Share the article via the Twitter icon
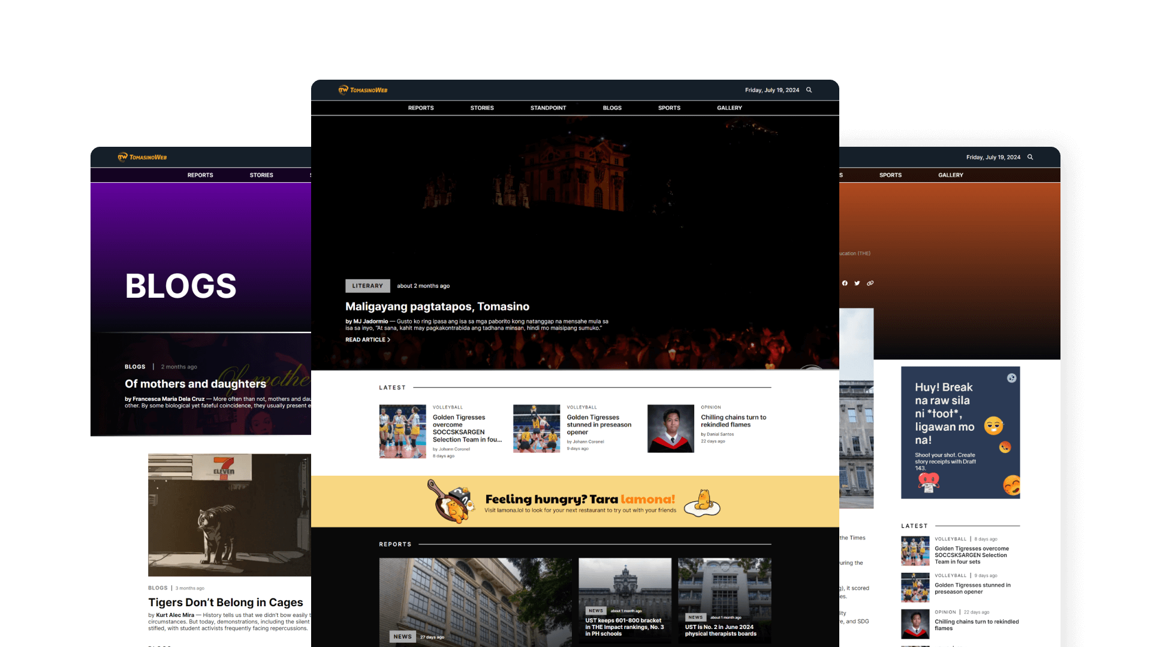This screenshot has width=1151, height=647. (x=857, y=283)
